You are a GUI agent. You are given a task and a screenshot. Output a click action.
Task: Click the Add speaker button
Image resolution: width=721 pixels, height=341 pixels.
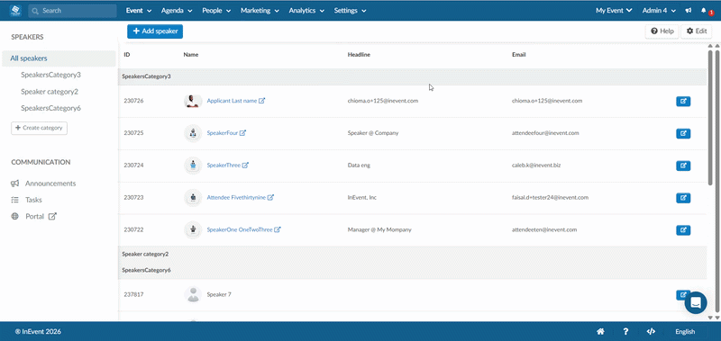155,31
